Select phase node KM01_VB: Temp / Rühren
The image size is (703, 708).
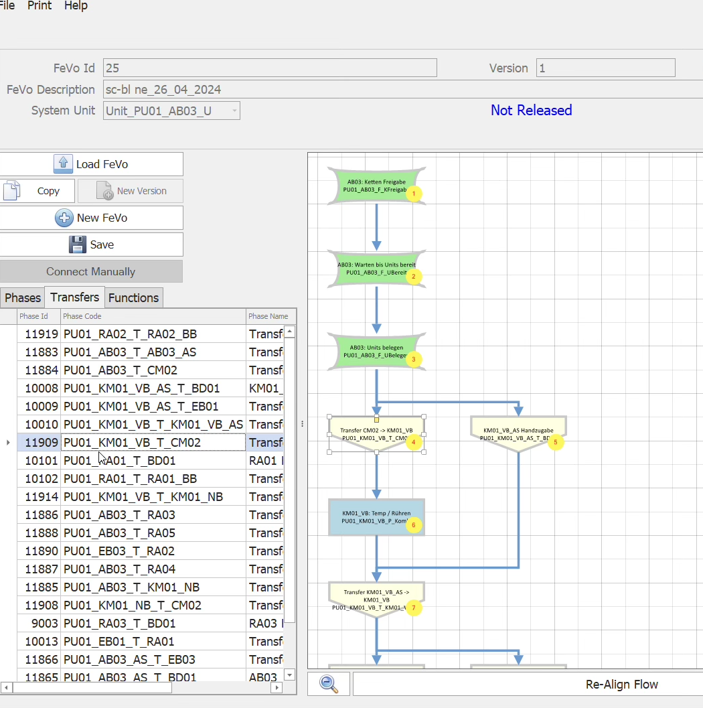point(376,517)
